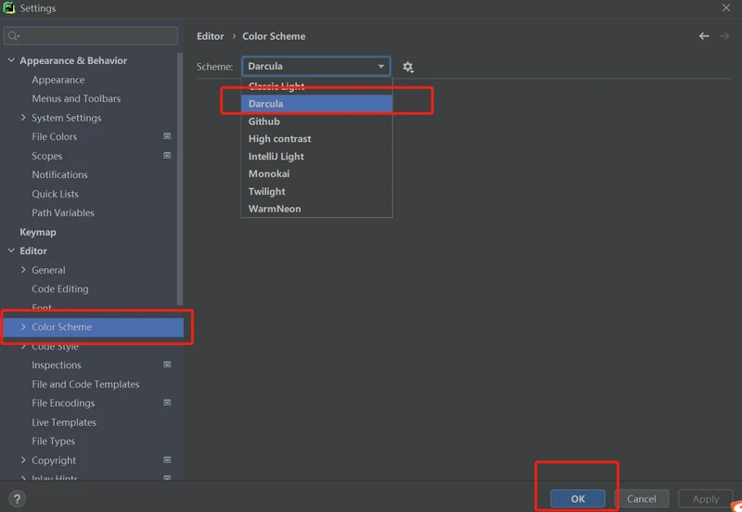Open Keymap settings in the sidebar

pos(38,232)
